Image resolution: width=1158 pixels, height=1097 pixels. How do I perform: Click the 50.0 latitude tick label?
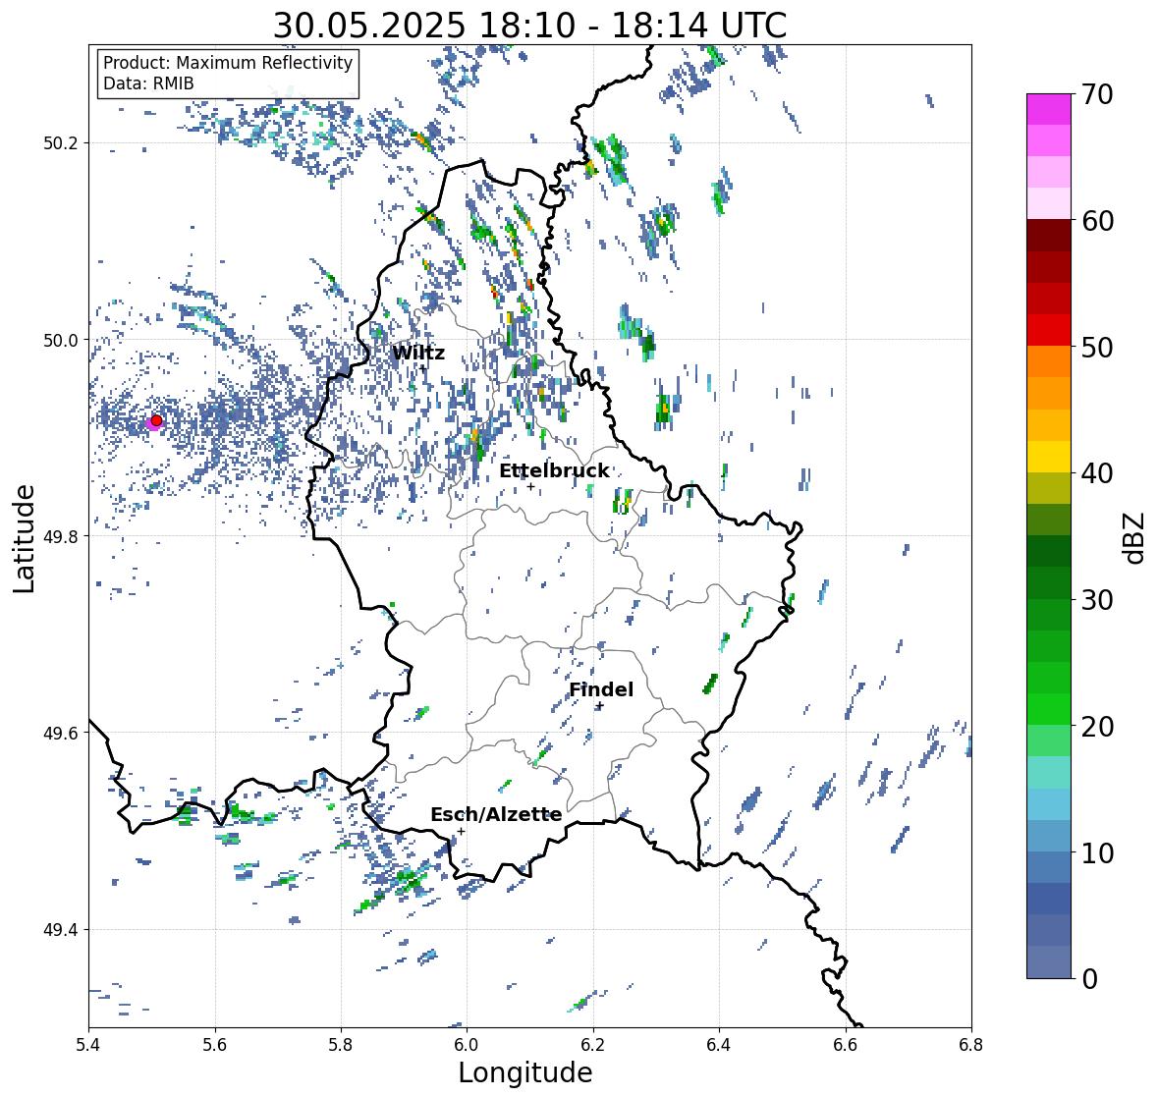(x=61, y=341)
